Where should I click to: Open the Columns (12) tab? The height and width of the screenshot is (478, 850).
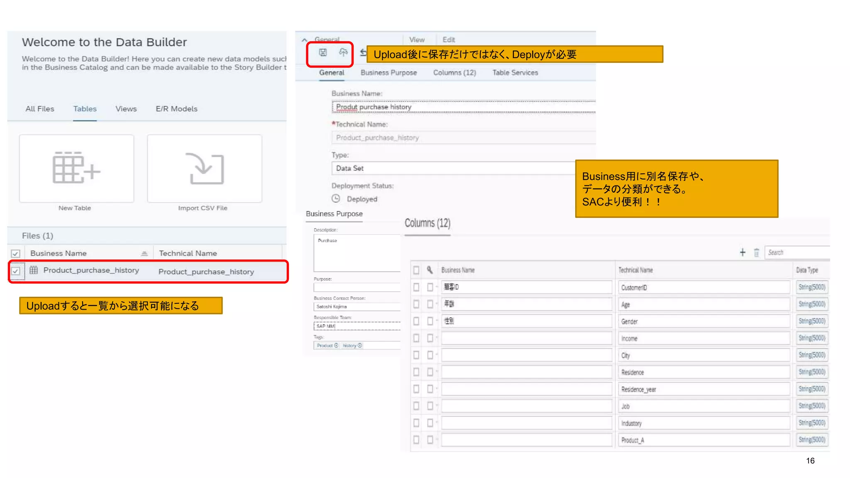point(454,73)
